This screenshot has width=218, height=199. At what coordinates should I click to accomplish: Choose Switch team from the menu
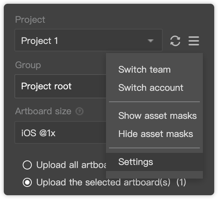coord(154,69)
